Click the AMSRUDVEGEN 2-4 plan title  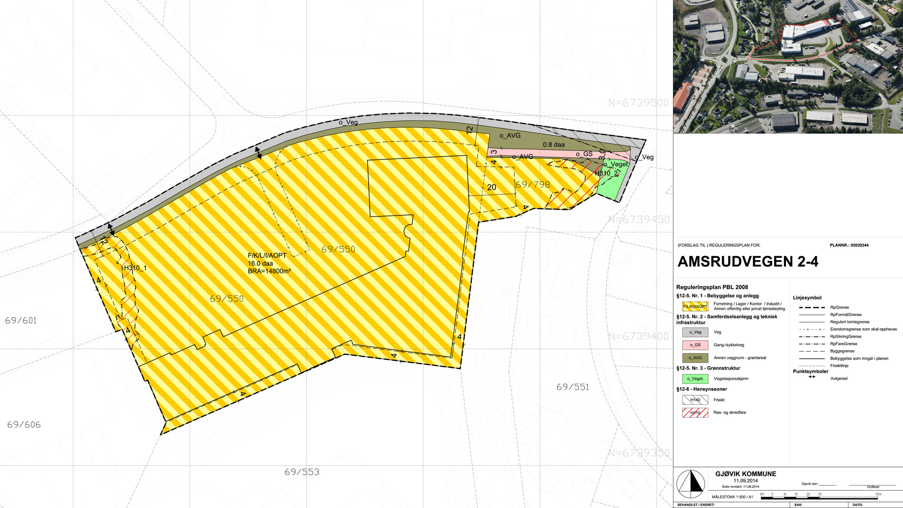[748, 262]
